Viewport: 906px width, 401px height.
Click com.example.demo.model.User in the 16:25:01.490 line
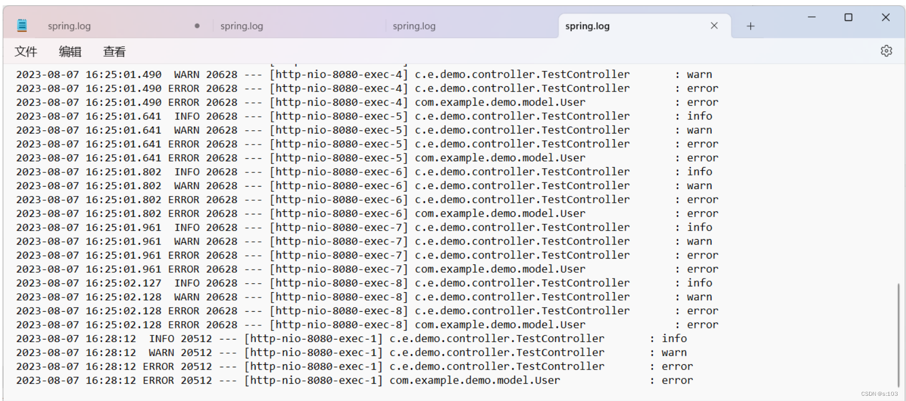[500, 102]
